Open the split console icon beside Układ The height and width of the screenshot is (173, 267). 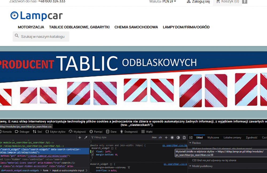(x=191, y=137)
